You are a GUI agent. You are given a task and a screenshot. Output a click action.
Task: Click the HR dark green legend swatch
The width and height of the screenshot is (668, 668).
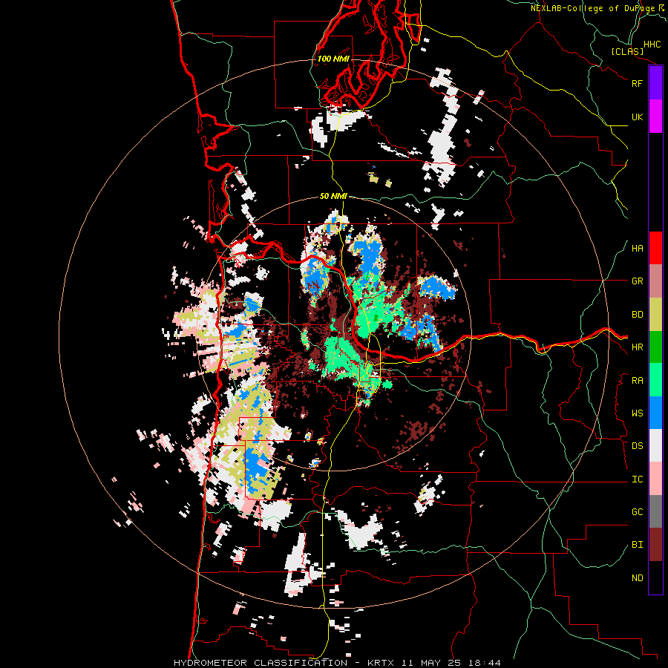pos(655,347)
